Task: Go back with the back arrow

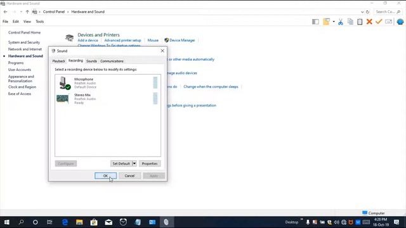Action: pos(6,11)
